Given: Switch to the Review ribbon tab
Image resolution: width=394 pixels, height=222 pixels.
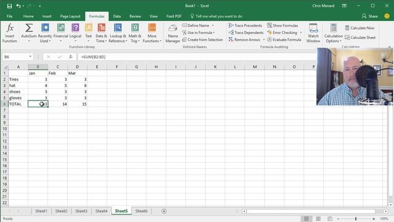Looking at the screenshot, I should point(135,16).
